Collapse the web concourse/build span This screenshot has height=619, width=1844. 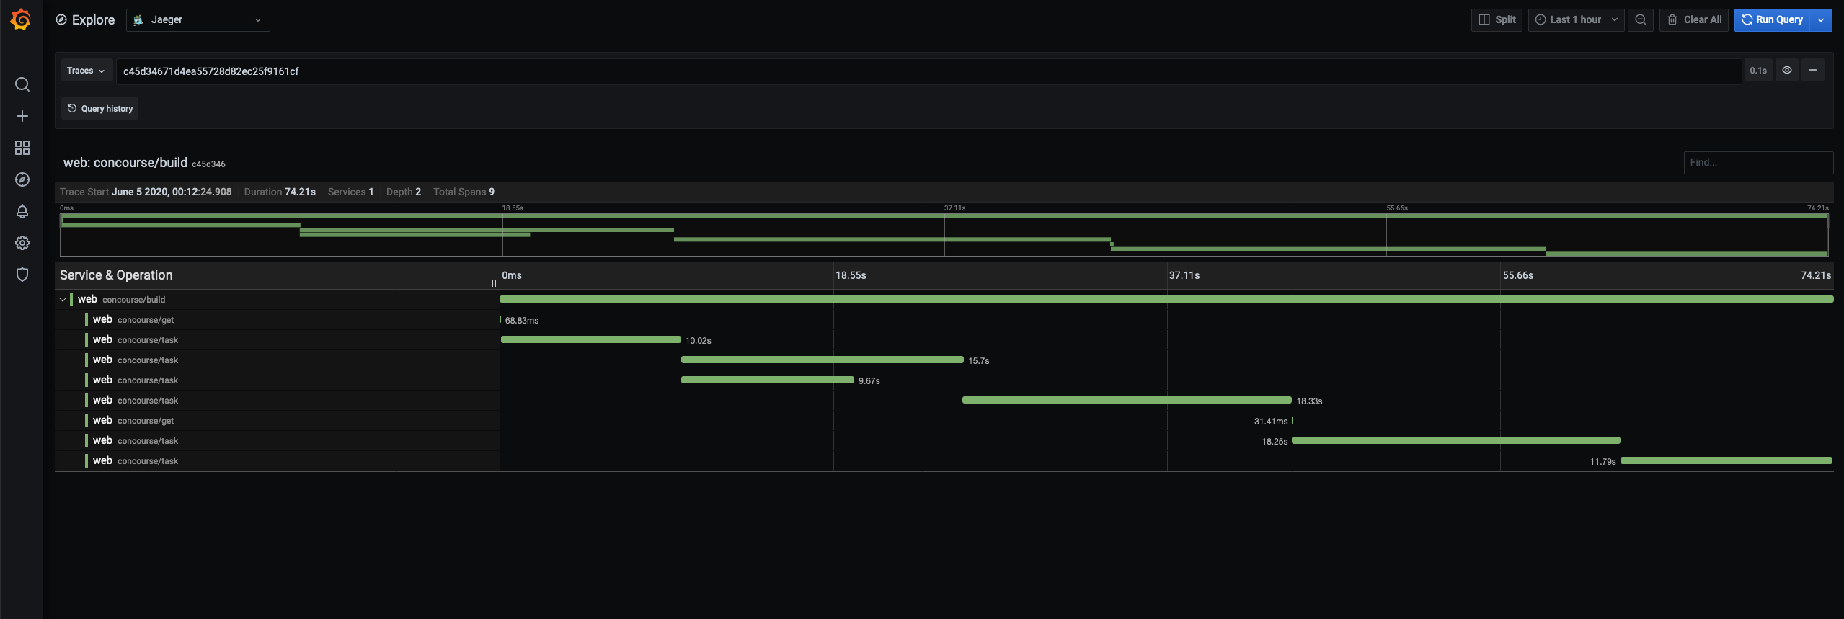(63, 300)
